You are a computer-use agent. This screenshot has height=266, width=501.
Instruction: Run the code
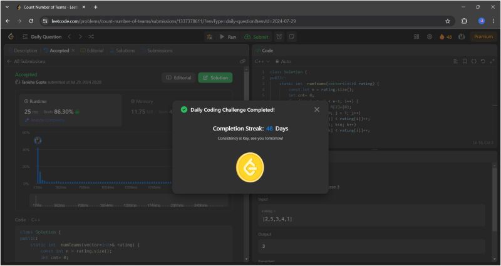point(228,37)
